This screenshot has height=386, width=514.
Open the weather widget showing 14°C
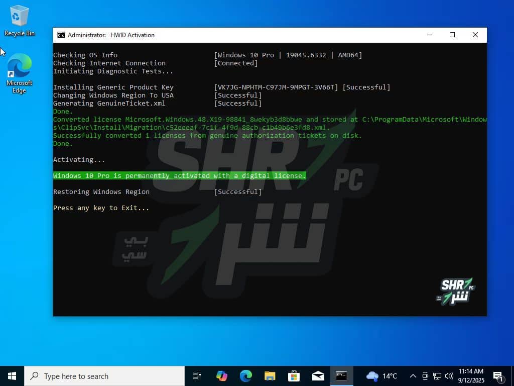point(381,376)
